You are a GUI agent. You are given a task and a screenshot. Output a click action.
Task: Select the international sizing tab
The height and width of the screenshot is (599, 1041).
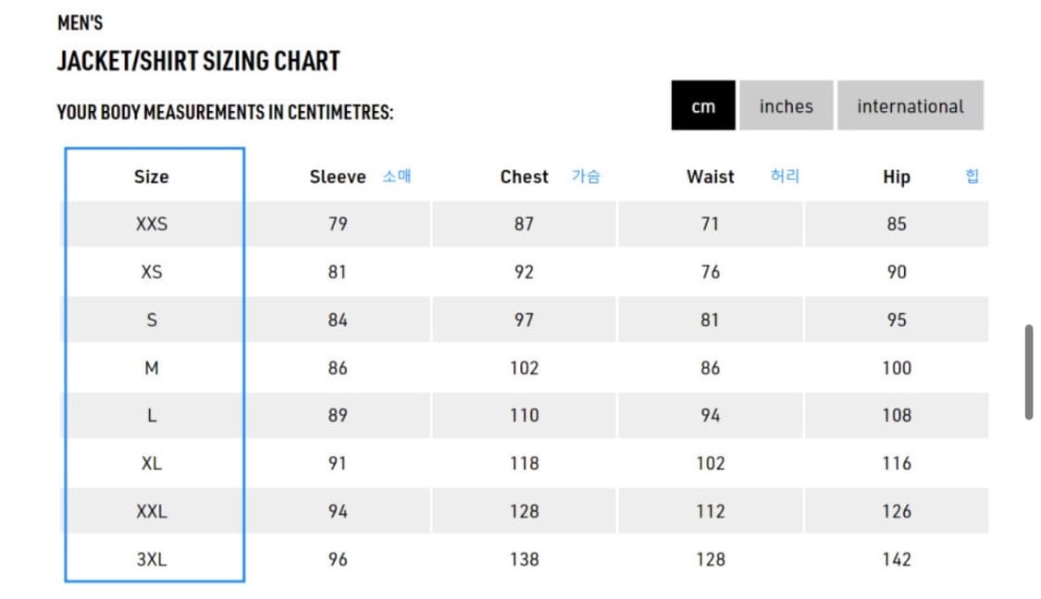pos(910,105)
